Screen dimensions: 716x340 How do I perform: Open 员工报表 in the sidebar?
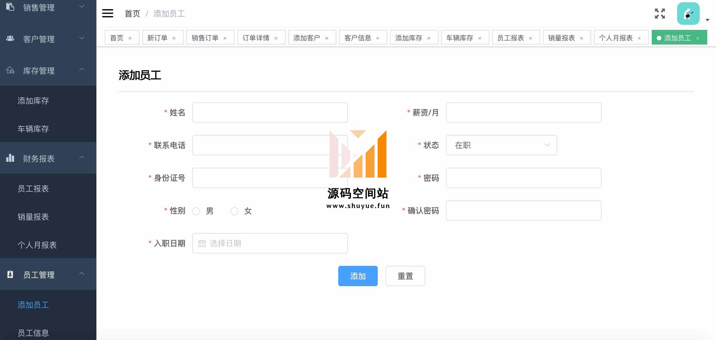tap(48, 189)
